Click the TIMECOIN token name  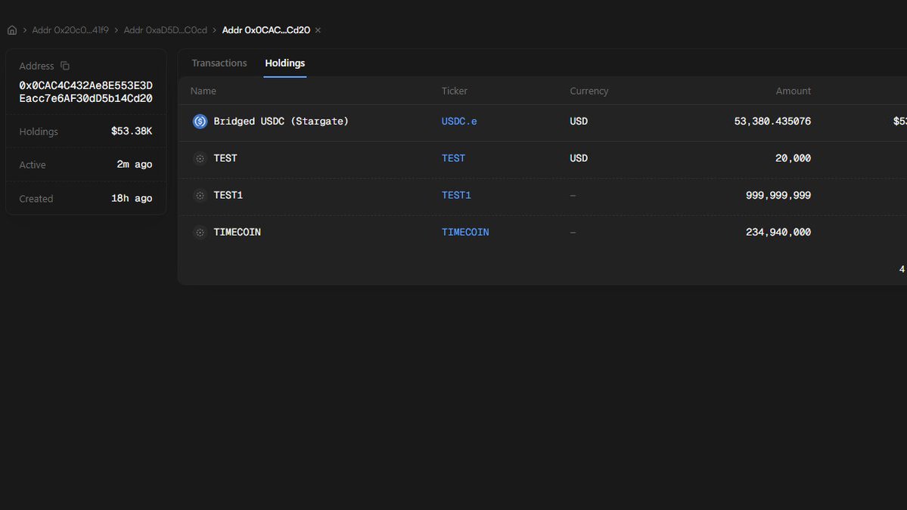238,232
